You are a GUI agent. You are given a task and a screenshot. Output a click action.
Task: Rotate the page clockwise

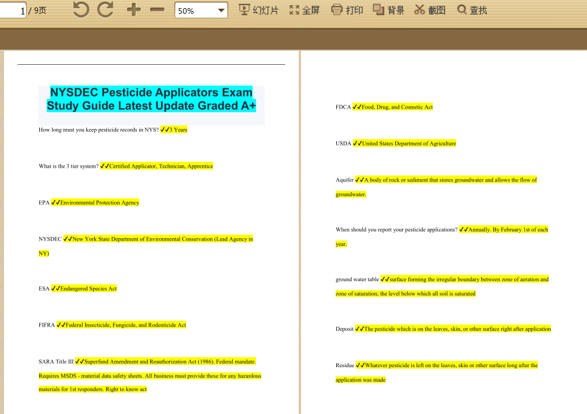coord(105,10)
